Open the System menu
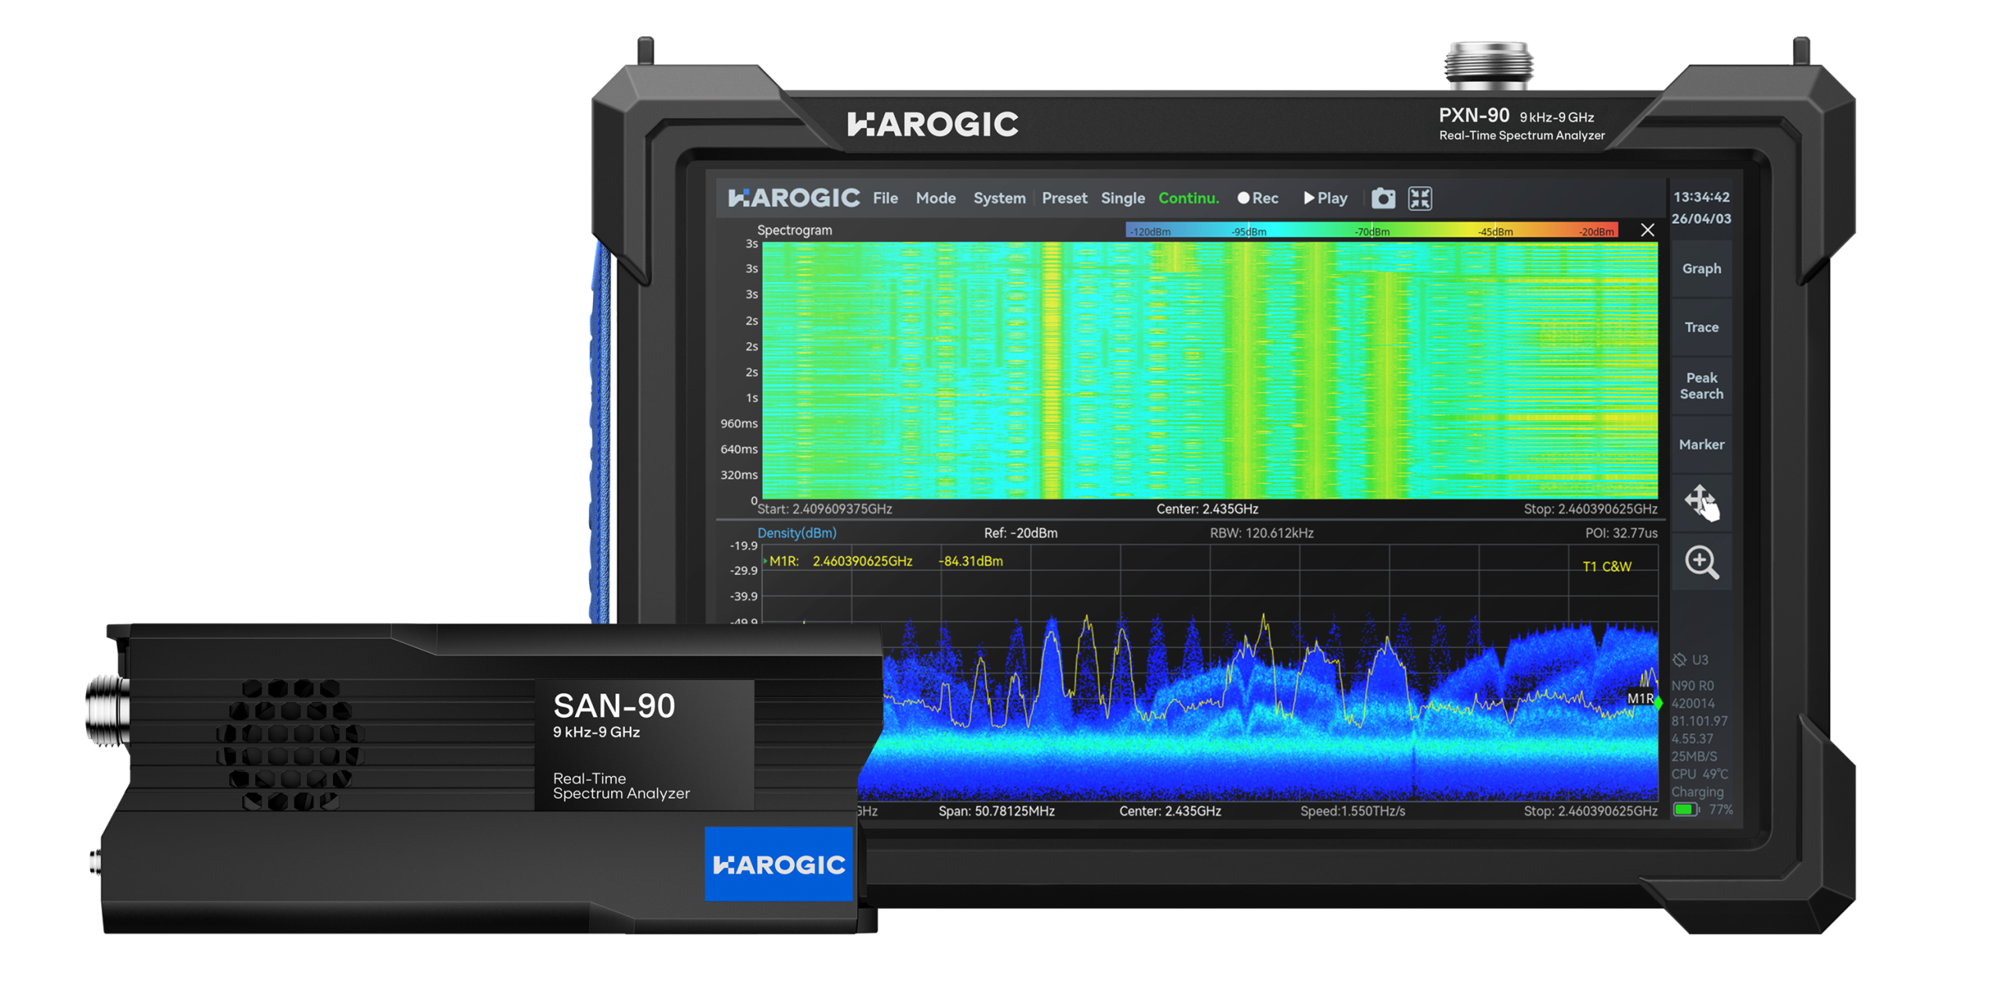 (x=999, y=198)
